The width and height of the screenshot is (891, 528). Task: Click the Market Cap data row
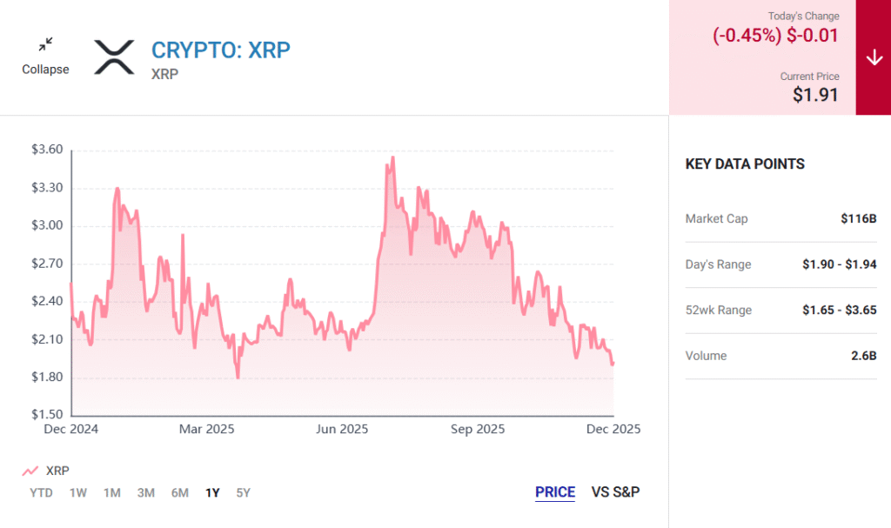(x=780, y=218)
